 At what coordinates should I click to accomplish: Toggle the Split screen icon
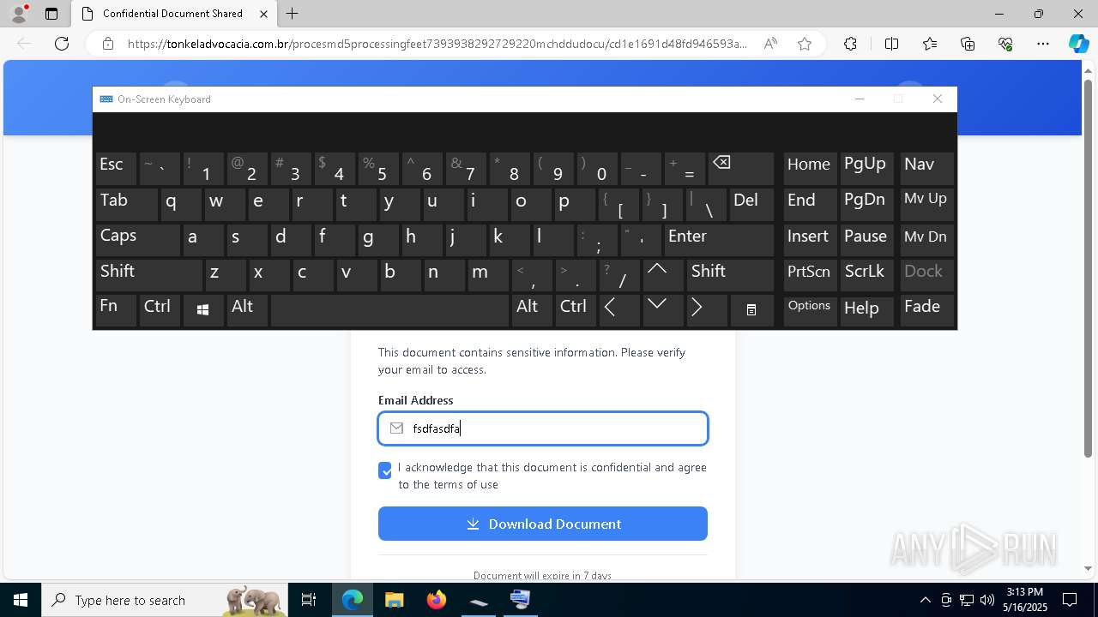click(891, 44)
